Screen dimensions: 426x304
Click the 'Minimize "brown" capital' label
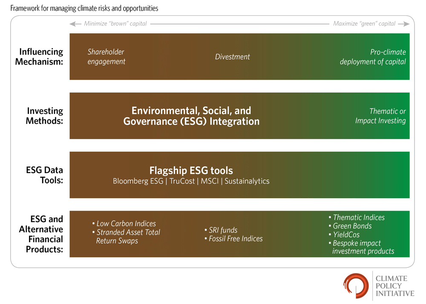pyautogui.click(x=115, y=23)
